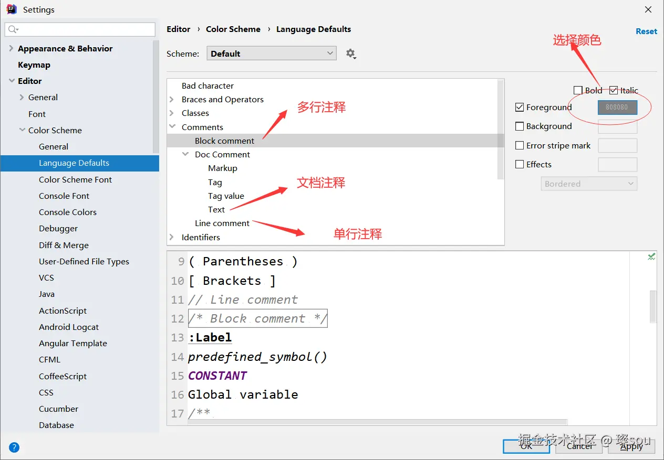664x460 pixels.
Task: Click the Background color swatch
Action: click(x=617, y=126)
